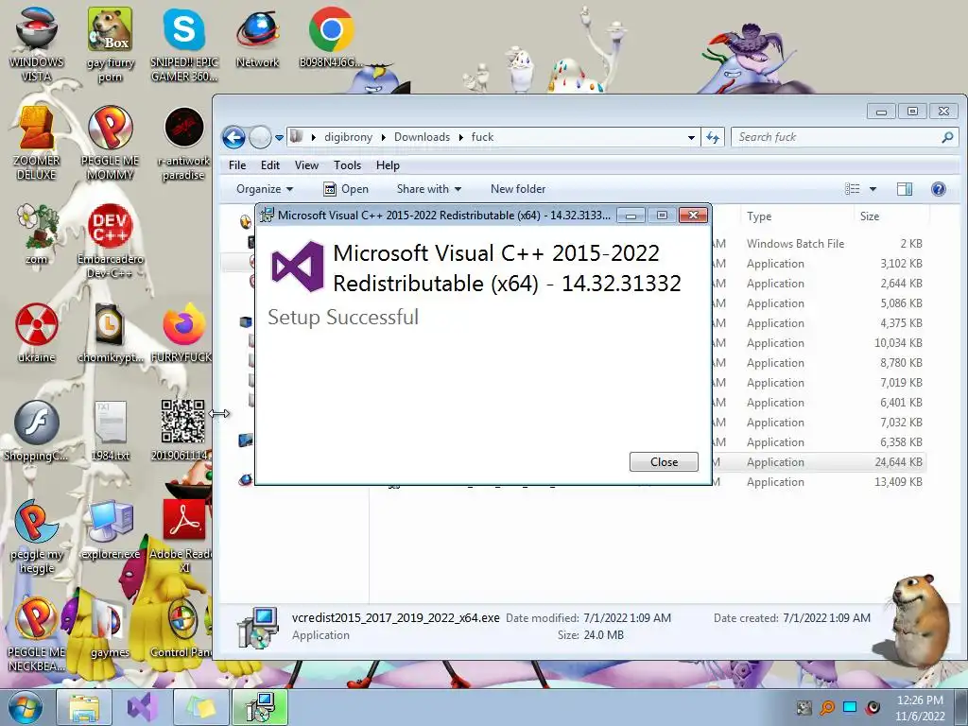Close the Visual C++ setup dialog

click(664, 461)
